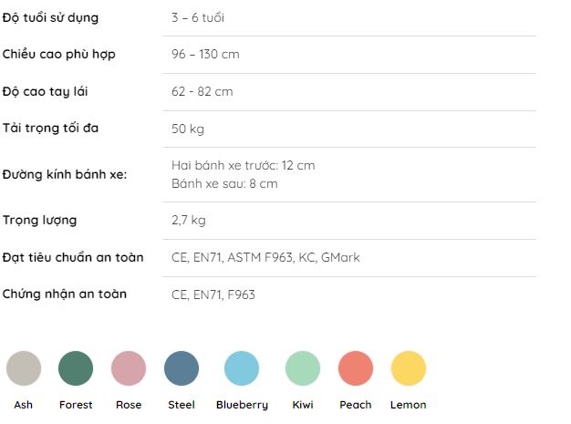Click the Peach color name label
Screen dimensions: 571x424
pyautogui.click(x=356, y=405)
